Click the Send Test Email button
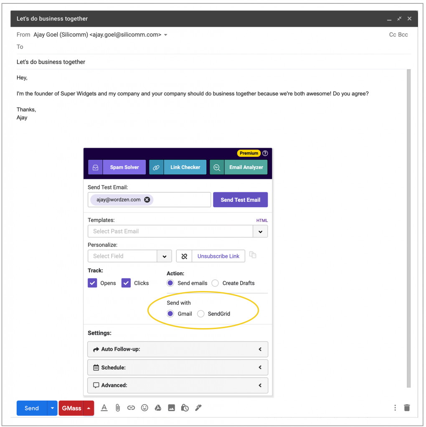 tap(240, 200)
